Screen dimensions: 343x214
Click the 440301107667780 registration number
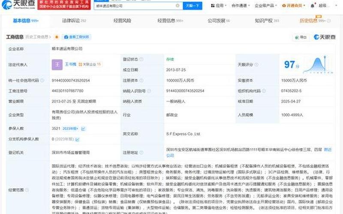tap(67, 91)
